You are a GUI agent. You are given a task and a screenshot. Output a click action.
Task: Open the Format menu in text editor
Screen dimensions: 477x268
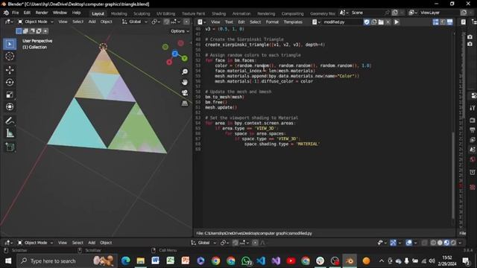pos(272,22)
